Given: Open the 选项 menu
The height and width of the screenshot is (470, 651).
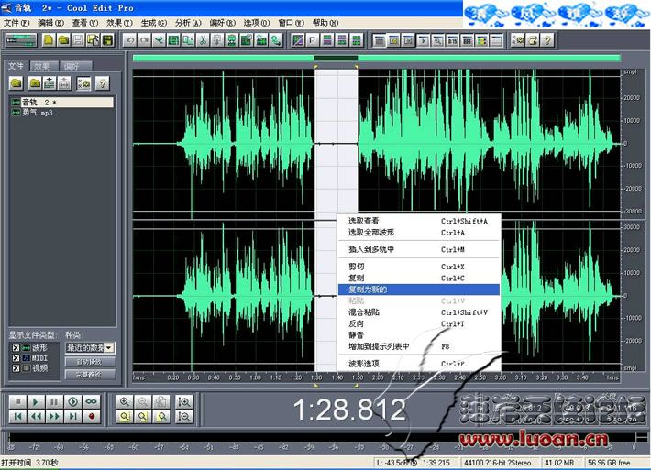Looking at the screenshot, I should tap(257, 22).
